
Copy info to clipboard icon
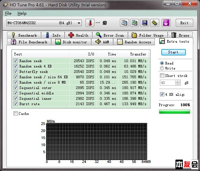click(x=124, y=23)
